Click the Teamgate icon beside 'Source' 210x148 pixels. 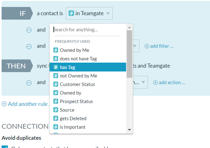pos(56,110)
